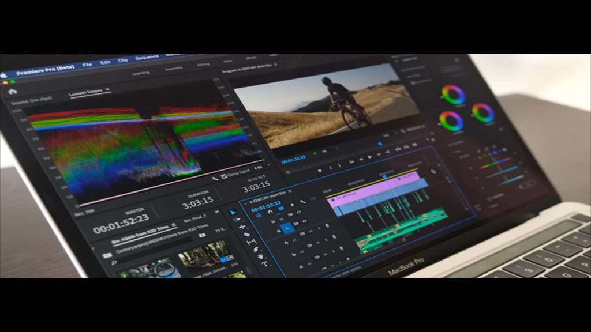Viewport: 591px width, 332px height.
Task: Switch to Source (no clips) tab
Action: point(32,100)
